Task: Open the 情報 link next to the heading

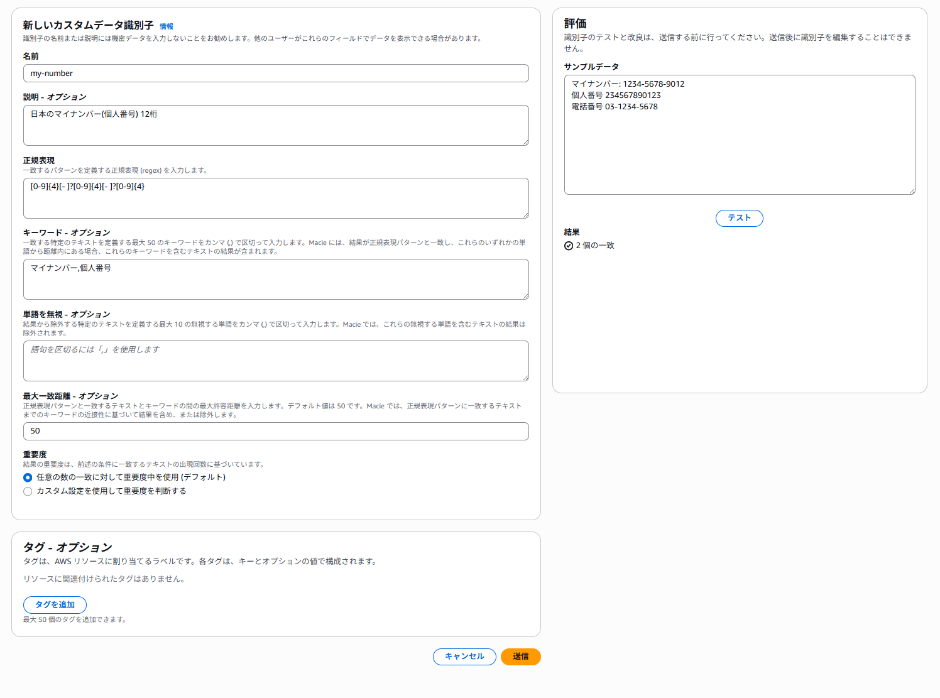Action: click(167, 26)
